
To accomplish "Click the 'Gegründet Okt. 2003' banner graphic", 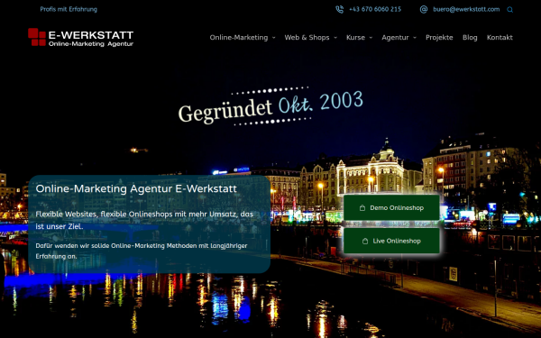I will click(x=270, y=106).
